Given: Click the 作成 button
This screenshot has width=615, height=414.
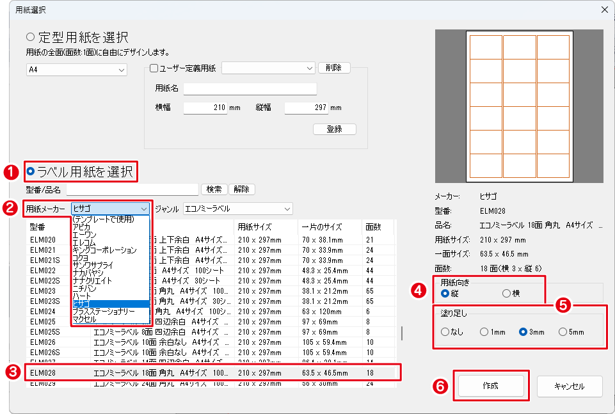Looking at the screenshot, I should click(x=491, y=386).
